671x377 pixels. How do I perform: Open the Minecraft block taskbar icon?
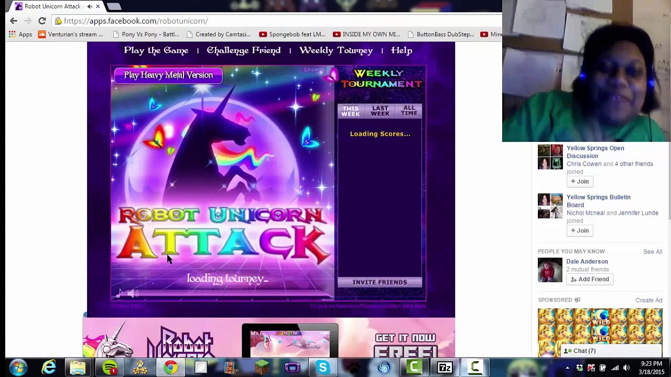coord(262,368)
